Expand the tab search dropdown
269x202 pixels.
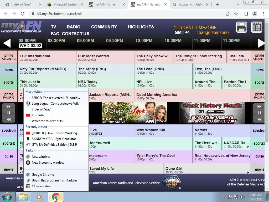click(237, 4)
